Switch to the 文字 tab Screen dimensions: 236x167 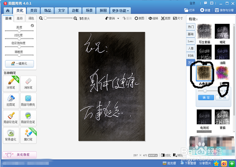(61, 11)
